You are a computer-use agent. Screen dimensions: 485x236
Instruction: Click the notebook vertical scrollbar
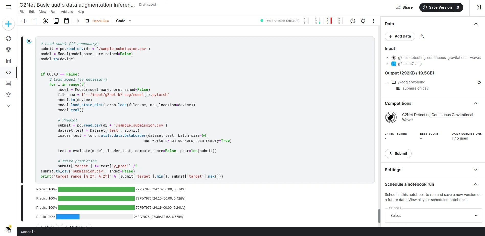pos(379,216)
